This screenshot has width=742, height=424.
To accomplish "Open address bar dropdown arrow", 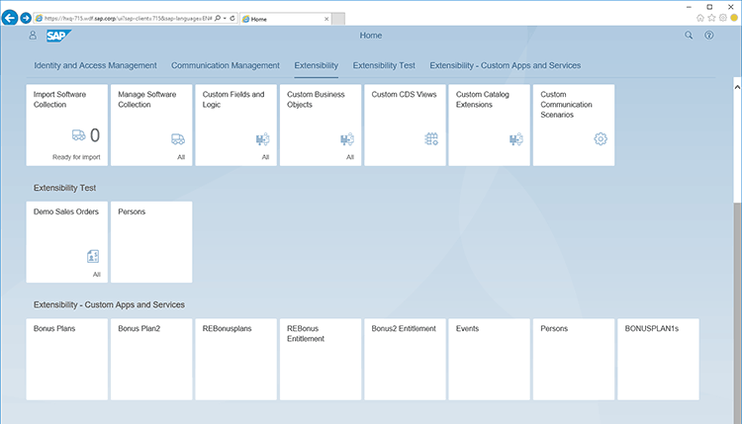I will (x=225, y=19).
